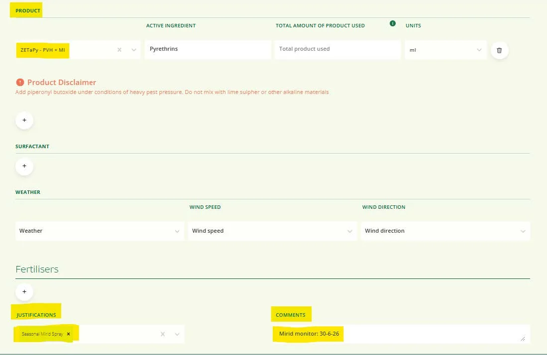547x357 pixels.
Task: Click the WEATHER section label
Action: point(28,192)
